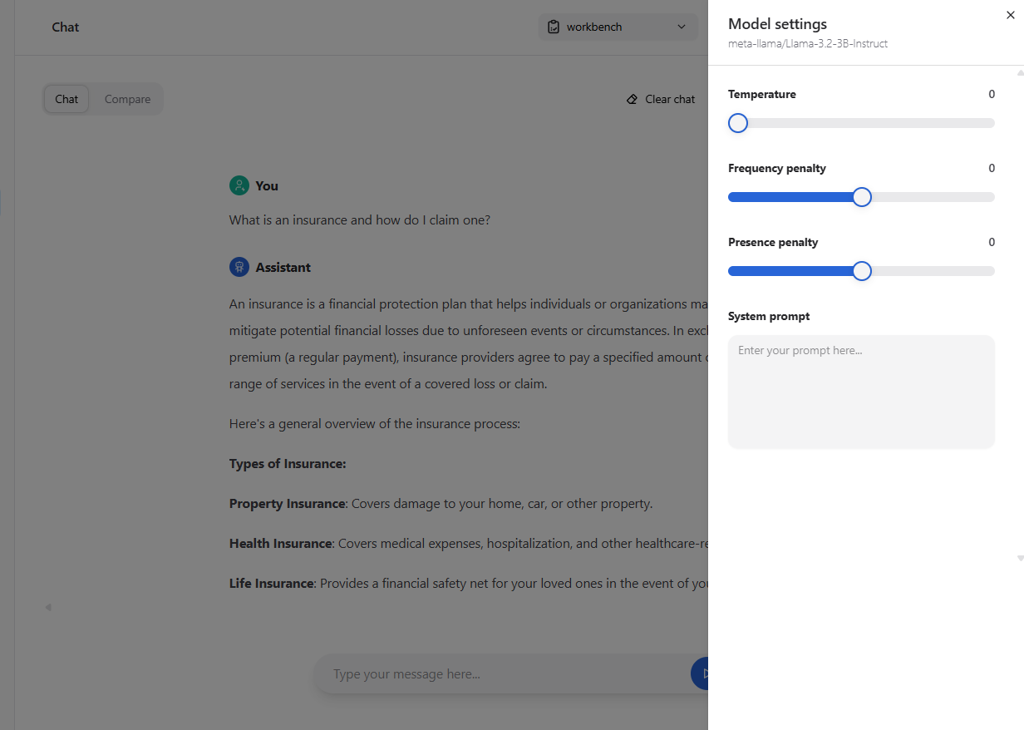Click the Presence penalty slider handle
Image resolution: width=1024 pixels, height=730 pixels.
(x=862, y=271)
